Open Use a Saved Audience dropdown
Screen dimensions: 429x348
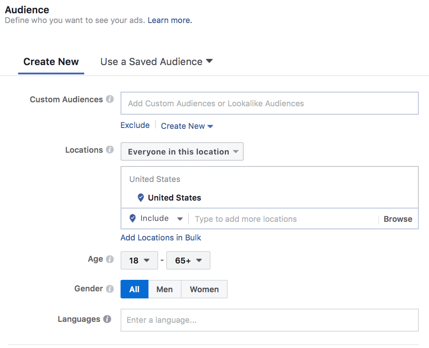(156, 62)
